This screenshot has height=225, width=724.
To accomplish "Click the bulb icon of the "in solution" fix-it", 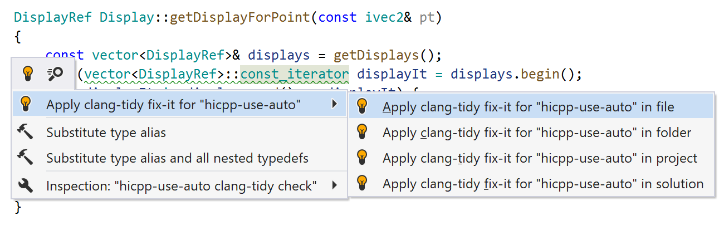I will tap(363, 183).
